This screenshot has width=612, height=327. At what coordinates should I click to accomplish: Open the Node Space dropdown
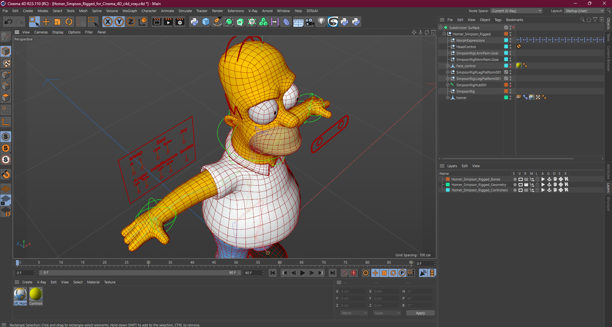point(516,11)
